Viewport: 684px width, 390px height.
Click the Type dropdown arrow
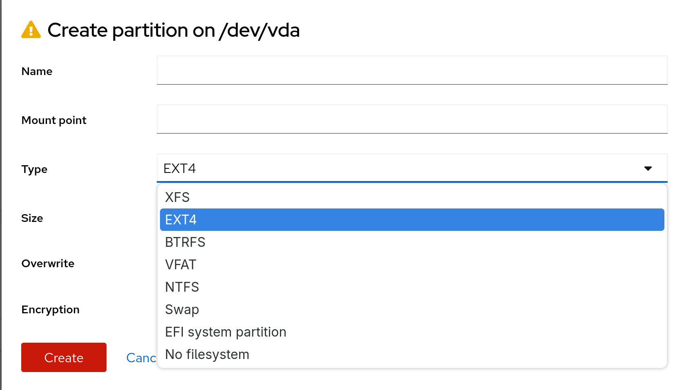(x=648, y=168)
